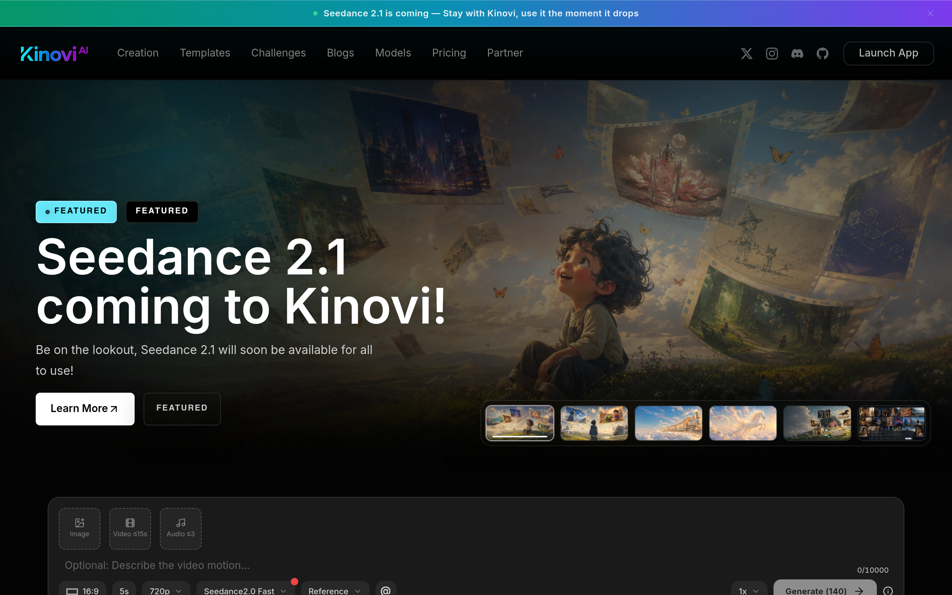Close the Seedance 2.1 announcement banner
Image resolution: width=952 pixels, height=595 pixels.
[x=930, y=13]
